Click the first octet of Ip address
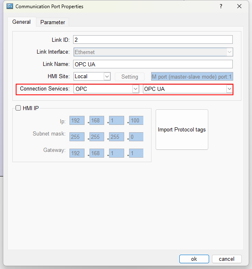252x269 pixels. pos(77,121)
